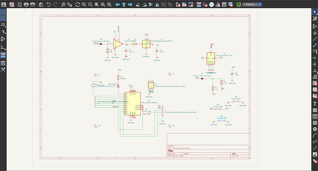Image resolution: width=318 pixels, height=171 pixels.
Task: Toggle hidden pins visibility
Action: 3,39
